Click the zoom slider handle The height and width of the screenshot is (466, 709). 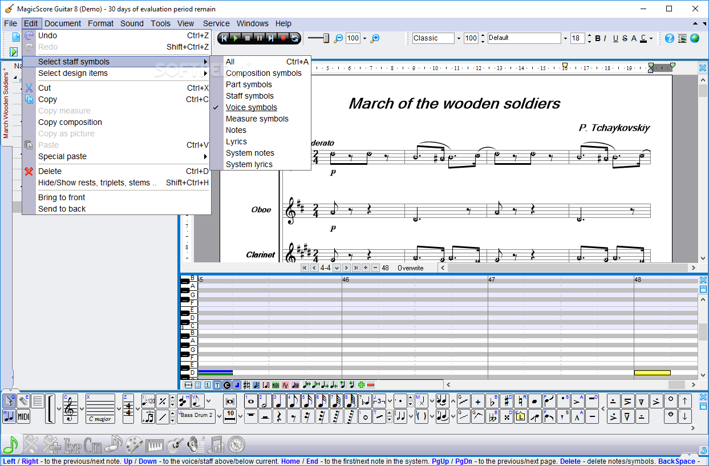[326, 38]
